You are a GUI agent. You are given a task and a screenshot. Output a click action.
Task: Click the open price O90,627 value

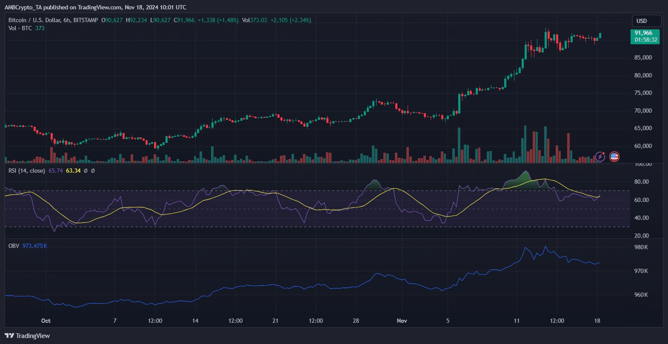tap(112, 20)
